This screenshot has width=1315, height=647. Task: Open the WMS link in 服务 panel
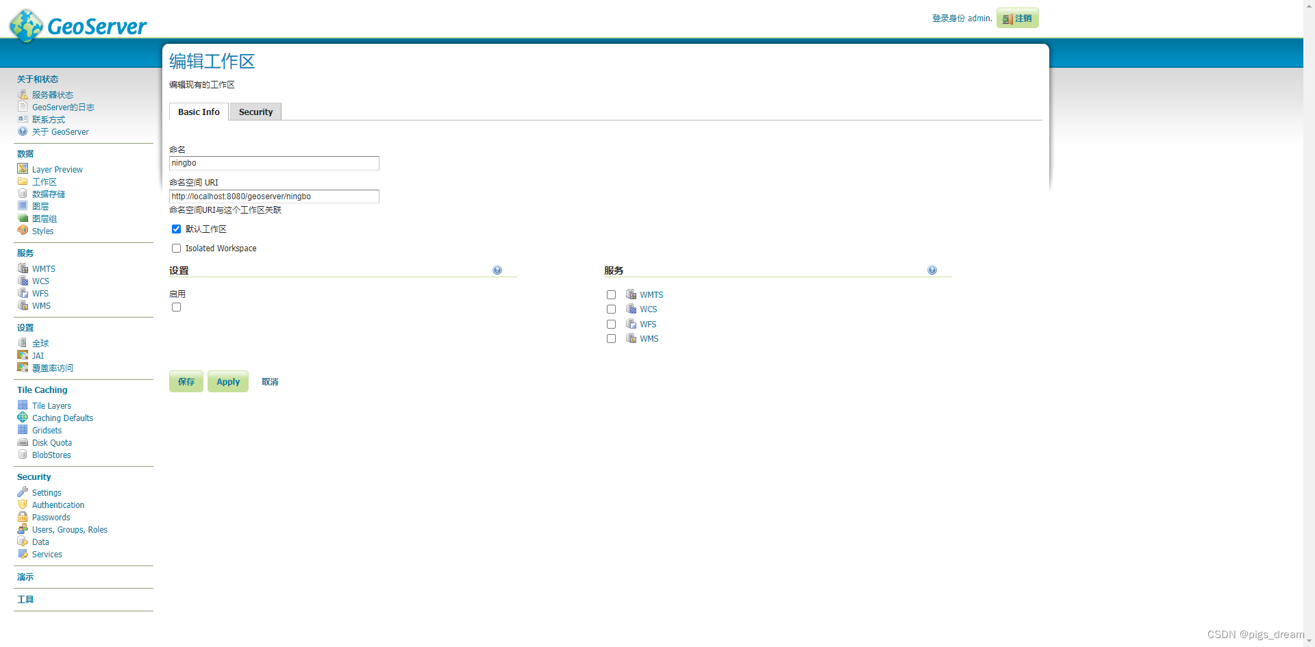(x=649, y=339)
